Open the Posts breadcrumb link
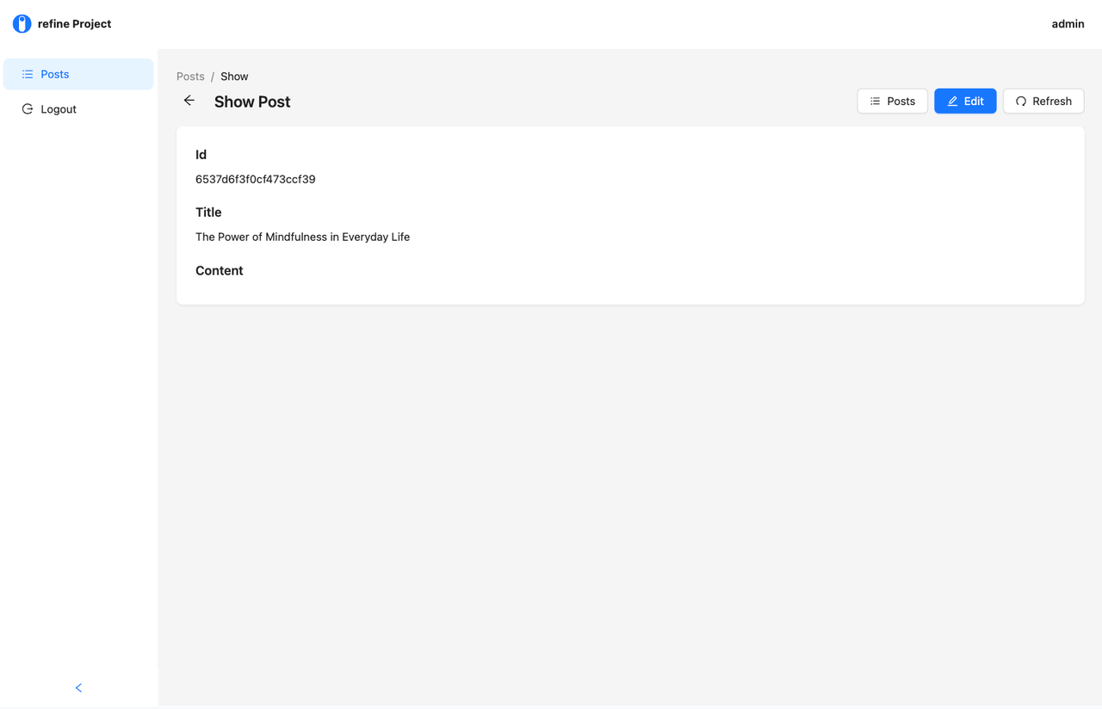 (x=190, y=77)
